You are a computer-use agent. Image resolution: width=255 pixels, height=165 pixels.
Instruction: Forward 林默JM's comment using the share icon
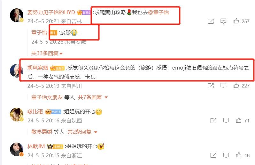coord(213,155)
